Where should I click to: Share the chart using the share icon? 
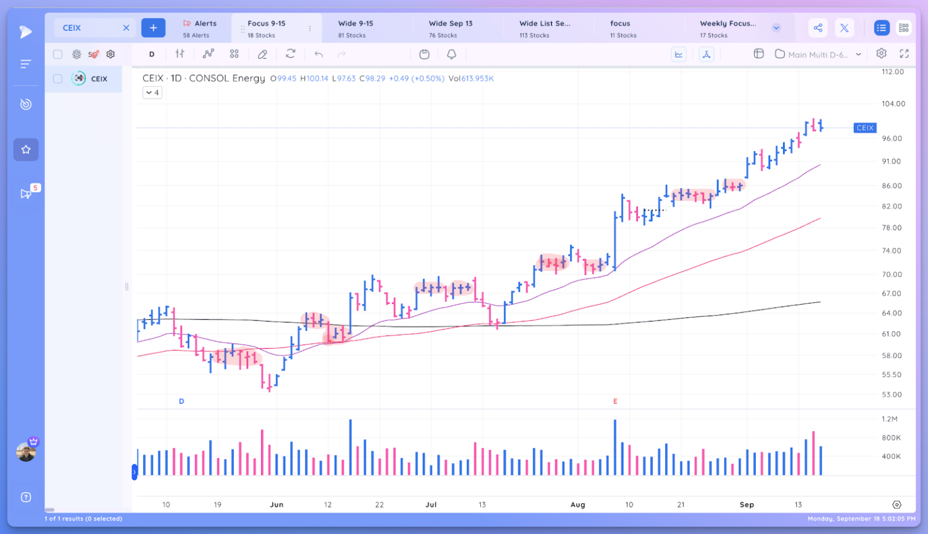tap(818, 28)
